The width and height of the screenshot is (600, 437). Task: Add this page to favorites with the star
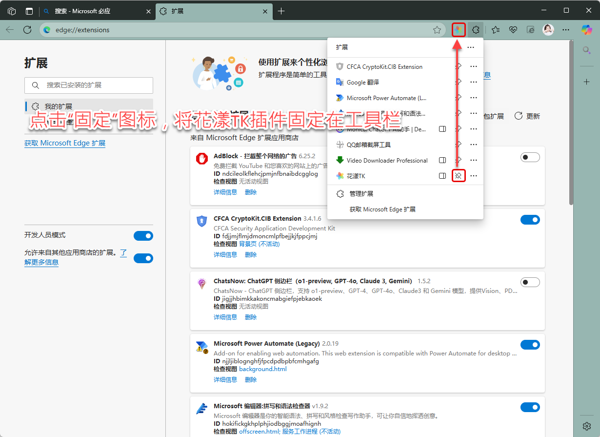(437, 30)
